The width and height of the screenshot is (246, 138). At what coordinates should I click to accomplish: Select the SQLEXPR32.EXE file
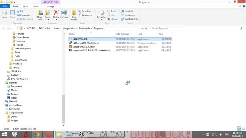click(120, 39)
